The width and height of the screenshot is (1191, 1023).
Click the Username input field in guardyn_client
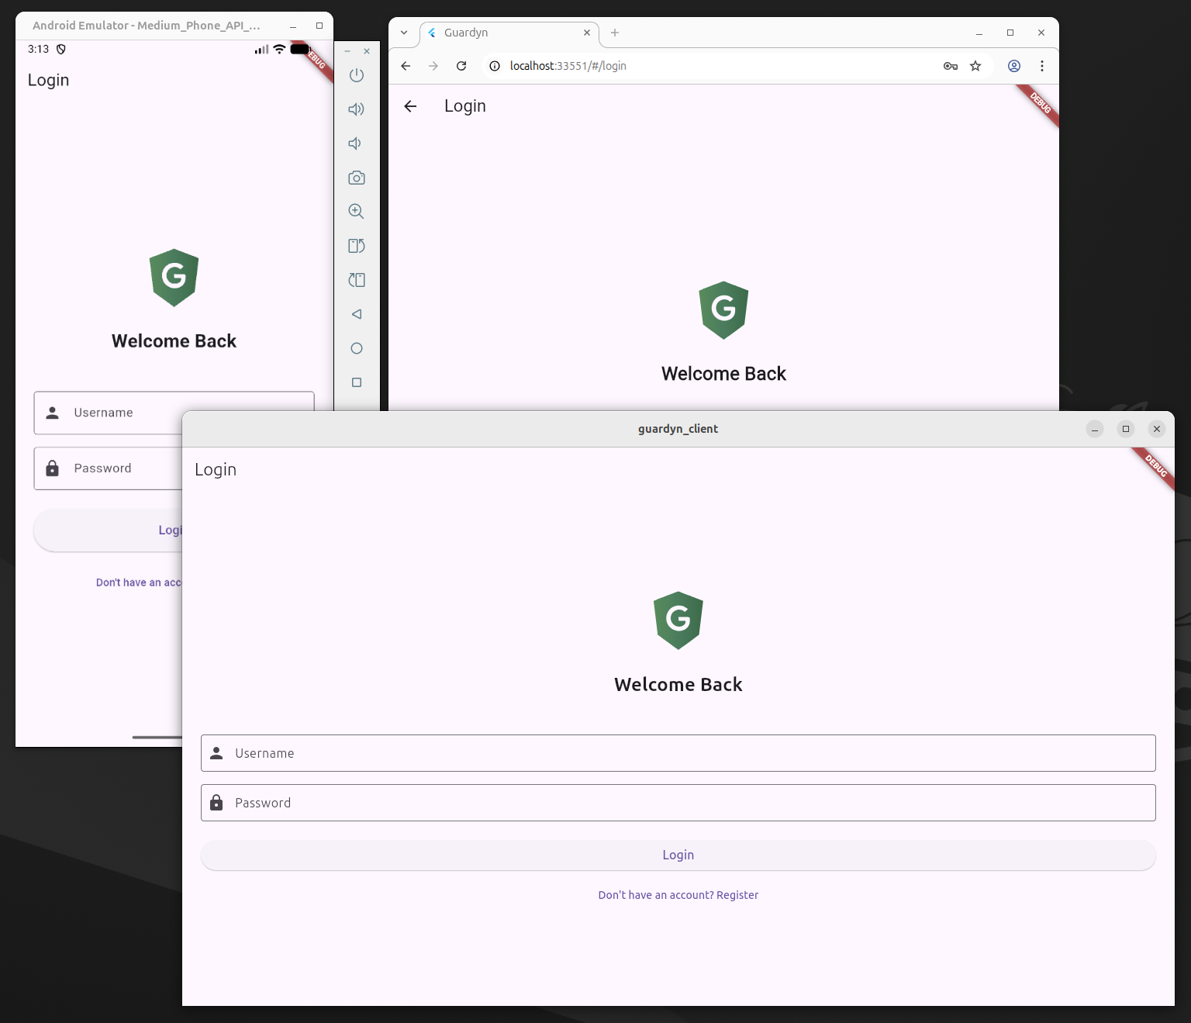[678, 752]
